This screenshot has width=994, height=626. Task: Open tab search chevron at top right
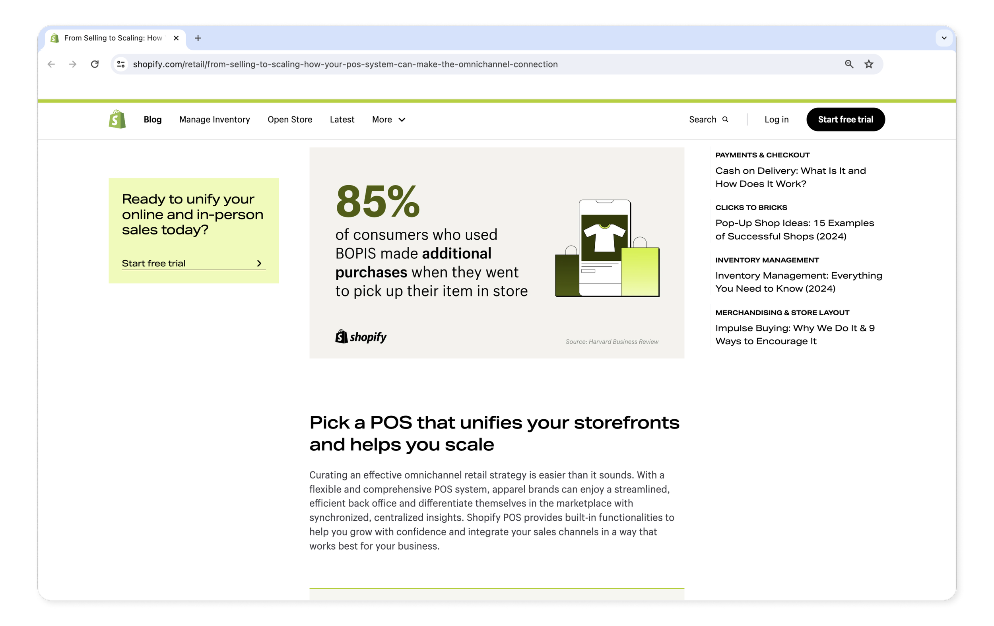[944, 38]
